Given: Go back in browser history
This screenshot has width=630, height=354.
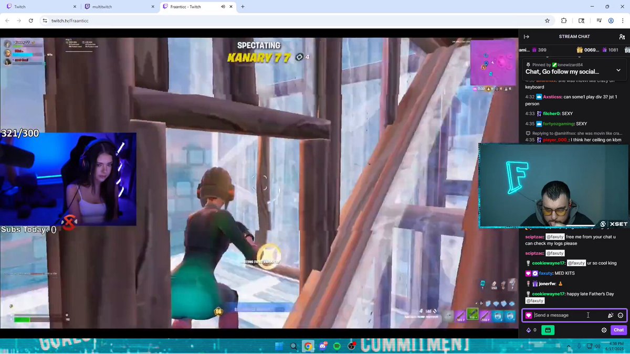Looking at the screenshot, I should [x=7, y=20].
